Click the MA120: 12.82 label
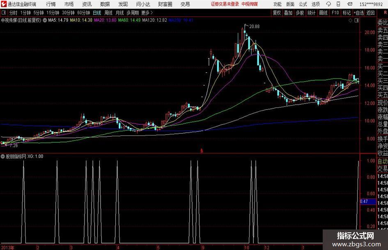This screenshot has width=388, height=250. 155,20
